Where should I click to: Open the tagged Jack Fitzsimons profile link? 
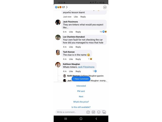tap(86, 67)
